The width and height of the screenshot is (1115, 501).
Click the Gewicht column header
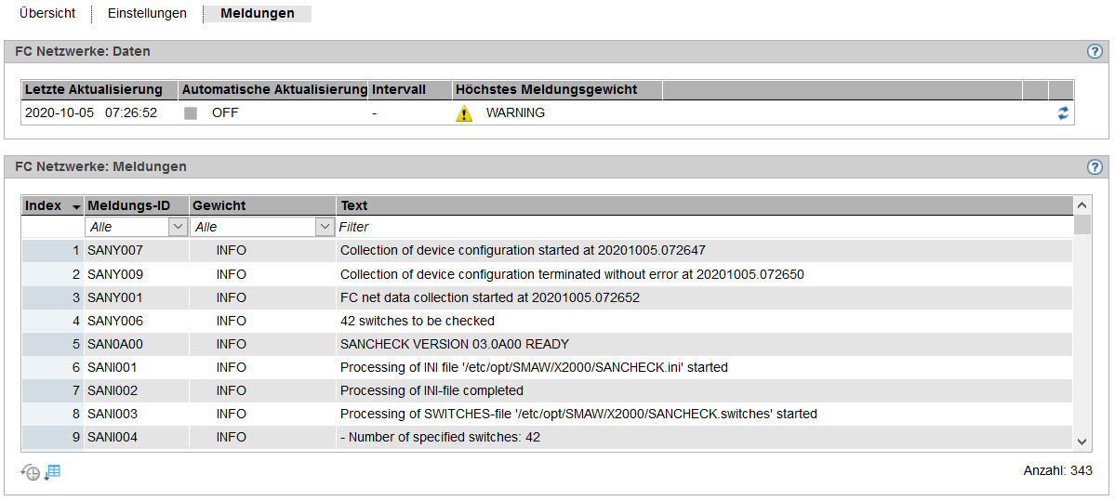(262, 205)
